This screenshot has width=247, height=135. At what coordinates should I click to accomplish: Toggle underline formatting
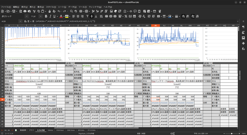[x=54, y=16]
